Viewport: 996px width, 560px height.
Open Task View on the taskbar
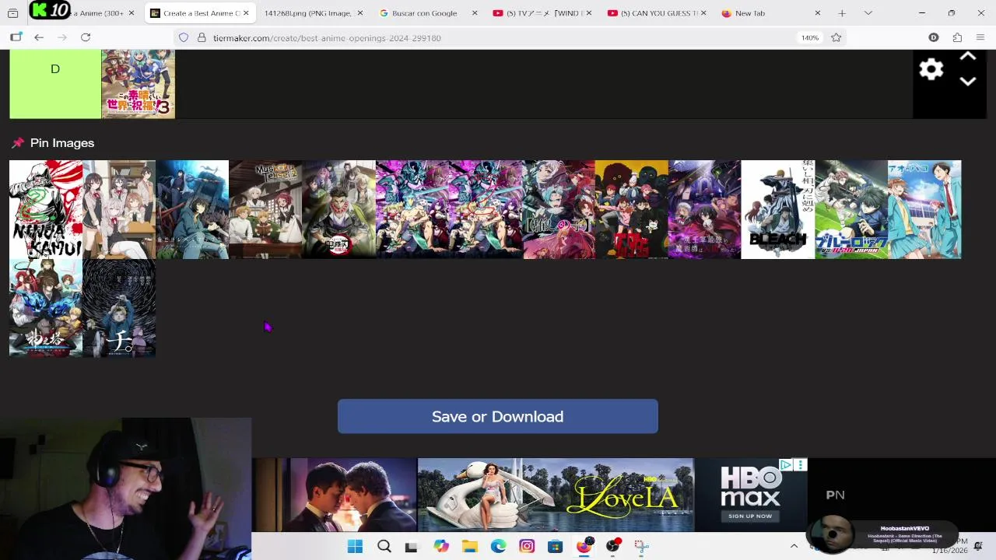tap(412, 546)
